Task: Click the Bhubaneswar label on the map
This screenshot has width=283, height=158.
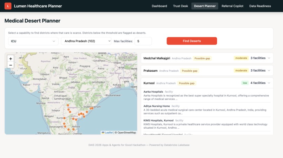Action: point(113,95)
